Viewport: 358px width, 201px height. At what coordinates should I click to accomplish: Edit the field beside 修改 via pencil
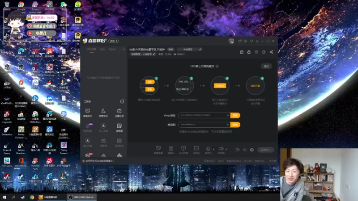point(200,50)
